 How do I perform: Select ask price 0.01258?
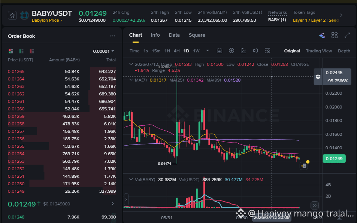pos(16,124)
